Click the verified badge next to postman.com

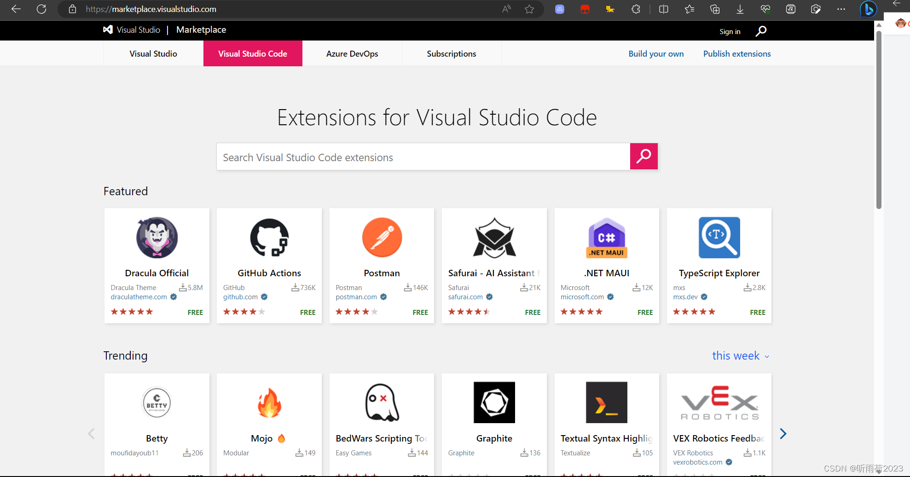(383, 297)
